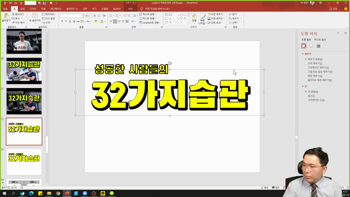Screen dimensions: 350x197
Task: Open Effects pentagon tab in Format Shape
Action: (311, 46)
